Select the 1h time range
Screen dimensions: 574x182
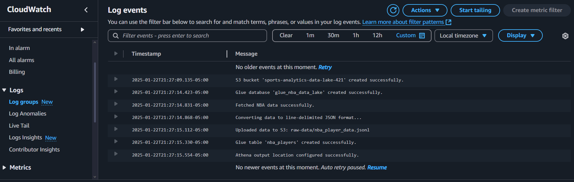click(x=356, y=35)
